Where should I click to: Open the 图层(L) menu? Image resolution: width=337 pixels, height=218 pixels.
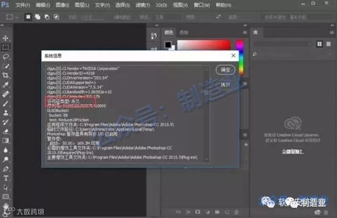(x=82, y=5)
